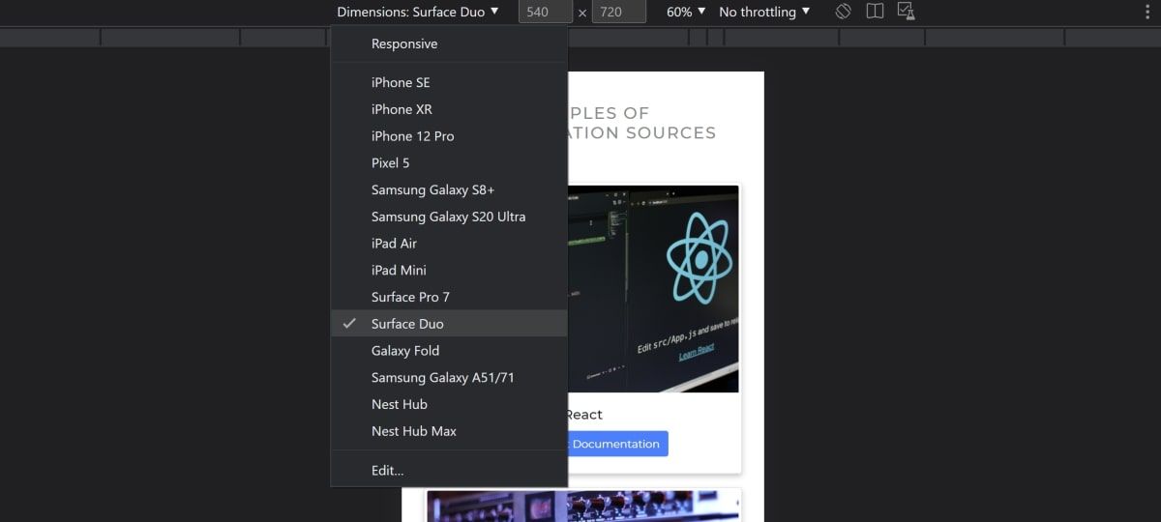Toggle the dual-screen span icon
This screenshot has width=1161, height=522.
pos(875,12)
